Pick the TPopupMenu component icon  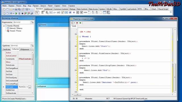pyautogui.click(x=47, y=12)
